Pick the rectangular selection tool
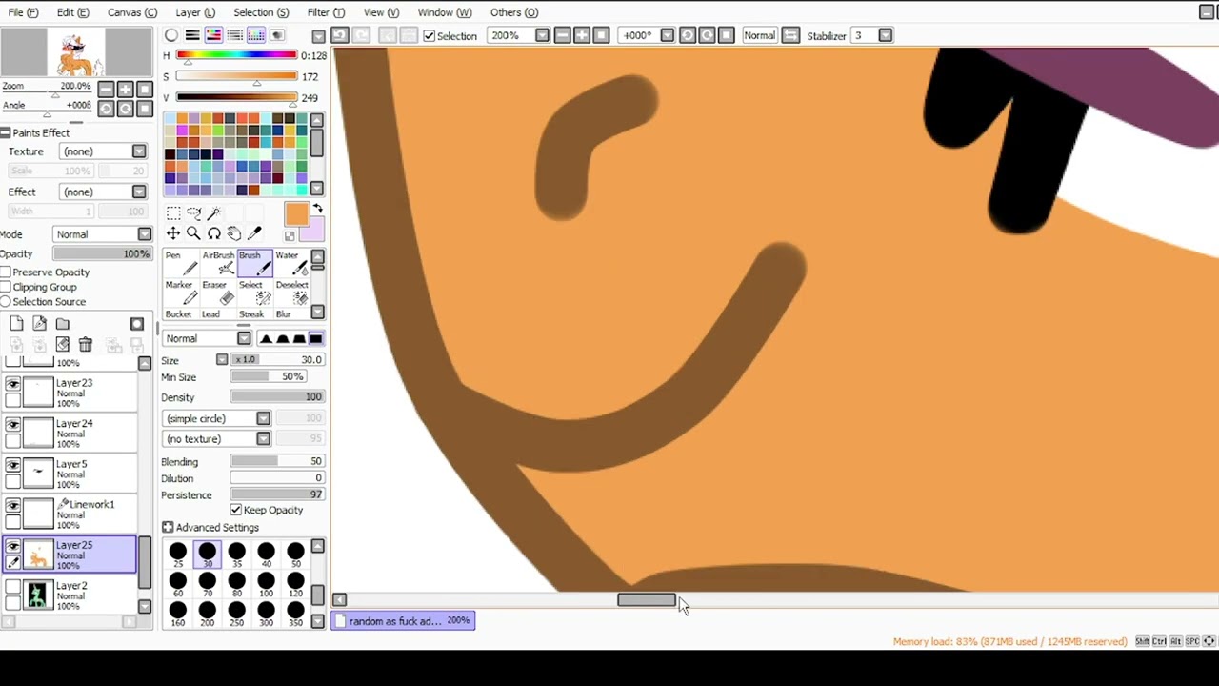Image resolution: width=1219 pixels, height=686 pixels. (173, 213)
